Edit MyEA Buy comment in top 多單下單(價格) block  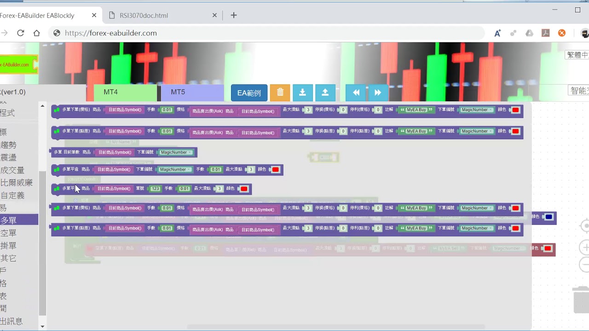pos(416,110)
